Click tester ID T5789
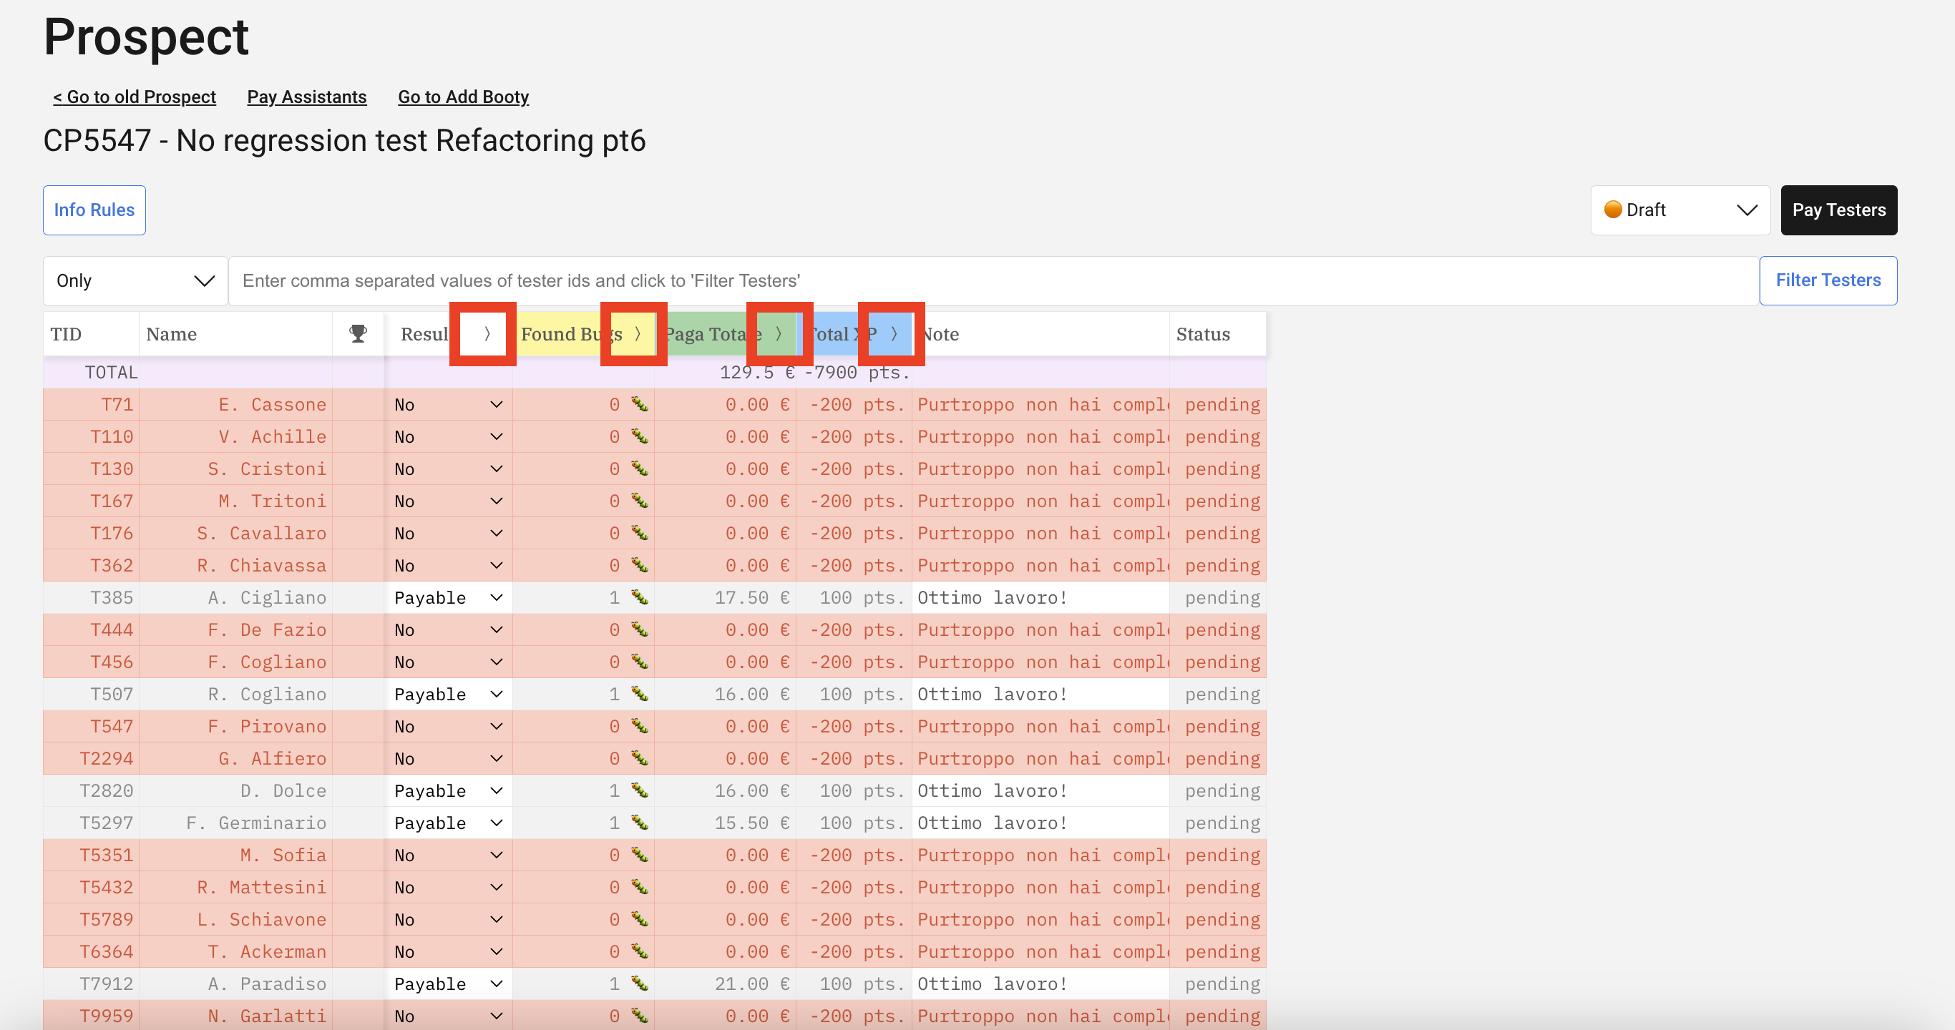1955x1030 pixels. 106,919
